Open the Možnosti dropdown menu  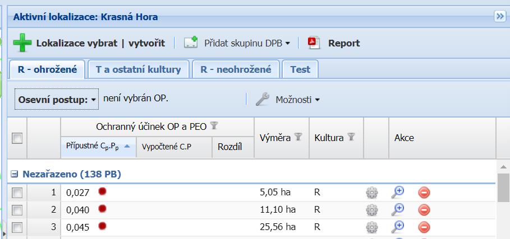pos(297,100)
